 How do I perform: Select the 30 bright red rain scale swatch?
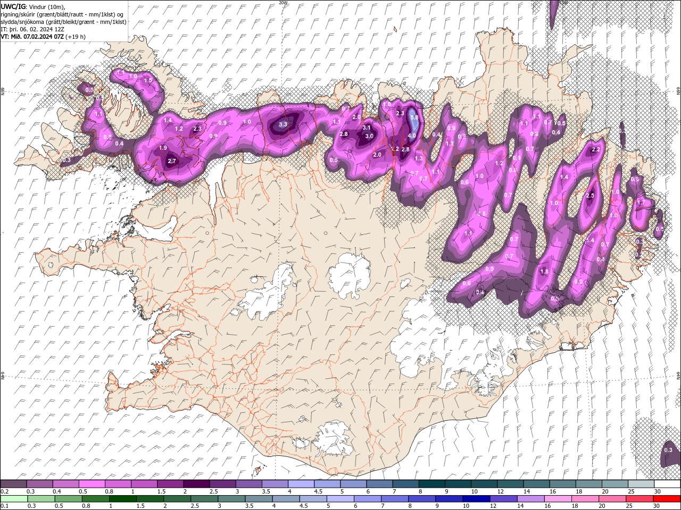pos(666,499)
